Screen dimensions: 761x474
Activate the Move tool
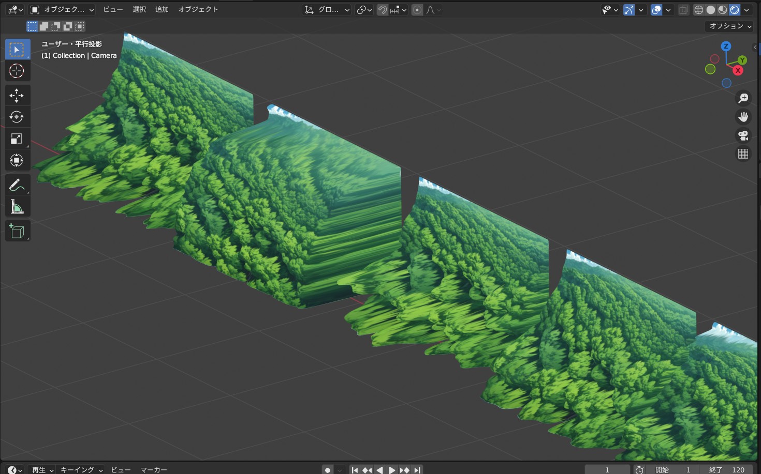tap(17, 95)
